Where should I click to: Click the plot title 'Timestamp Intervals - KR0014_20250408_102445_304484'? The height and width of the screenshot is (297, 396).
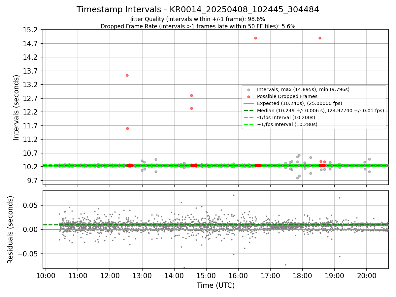tap(198, 10)
